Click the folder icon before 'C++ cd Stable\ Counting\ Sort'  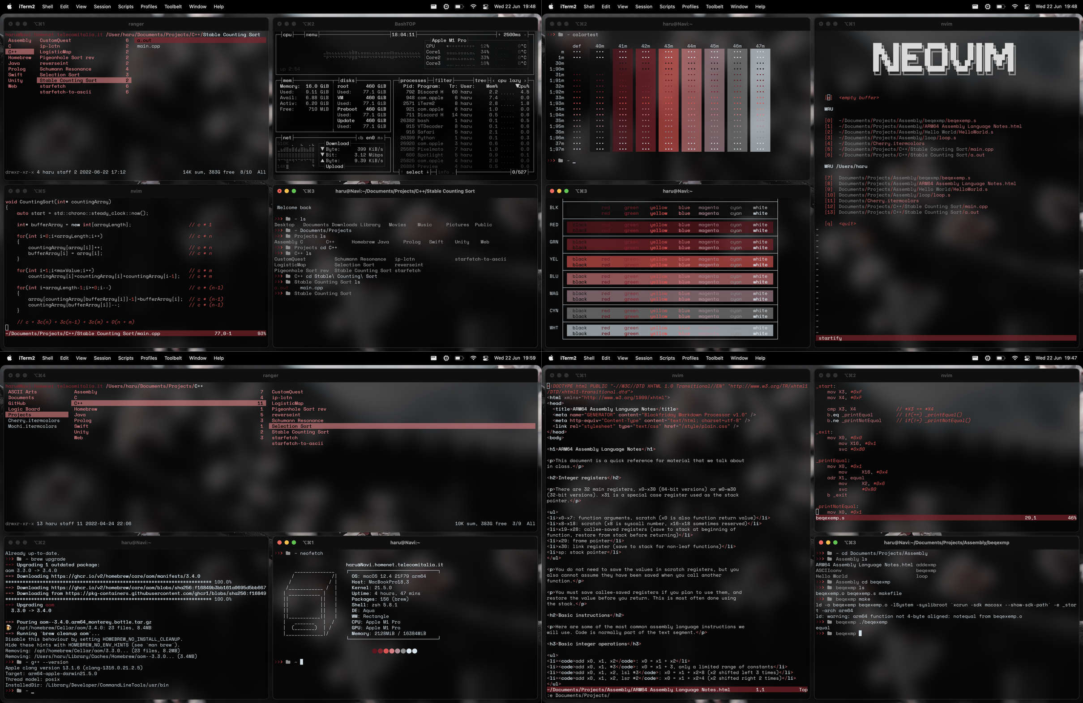tap(288, 276)
